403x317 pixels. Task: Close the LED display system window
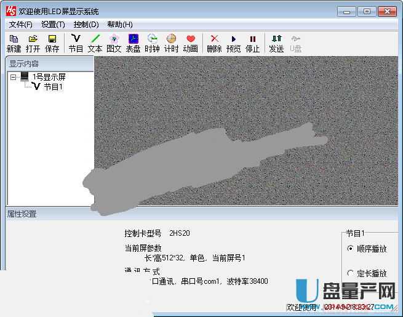387,12
